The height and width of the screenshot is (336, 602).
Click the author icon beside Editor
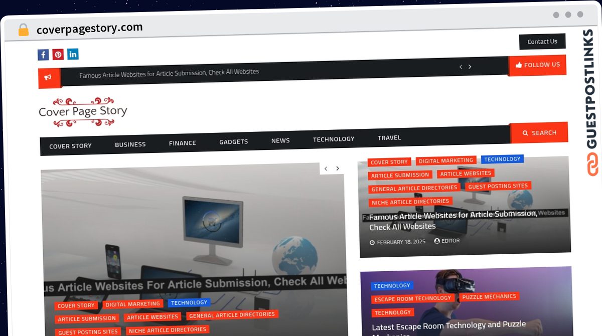click(437, 241)
